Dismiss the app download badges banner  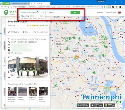(116, 104)
